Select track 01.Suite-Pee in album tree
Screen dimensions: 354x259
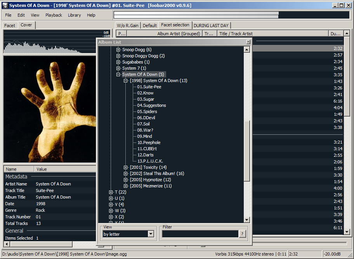click(149, 87)
